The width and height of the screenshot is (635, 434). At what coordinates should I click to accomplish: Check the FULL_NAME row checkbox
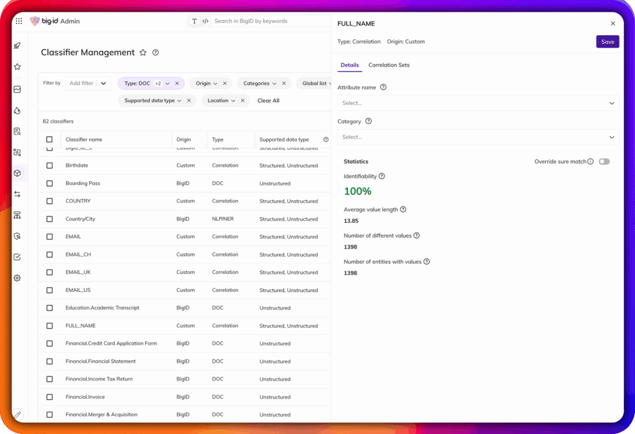point(50,325)
